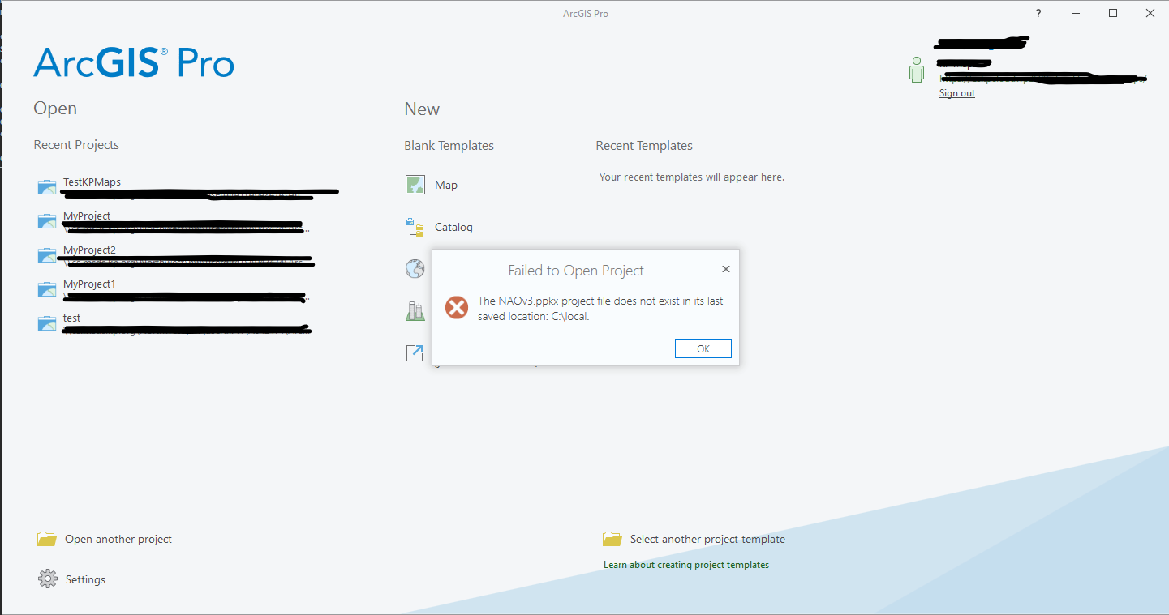Close the ArcGIS Pro window
The width and height of the screenshot is (1169, 615).
1150,14
